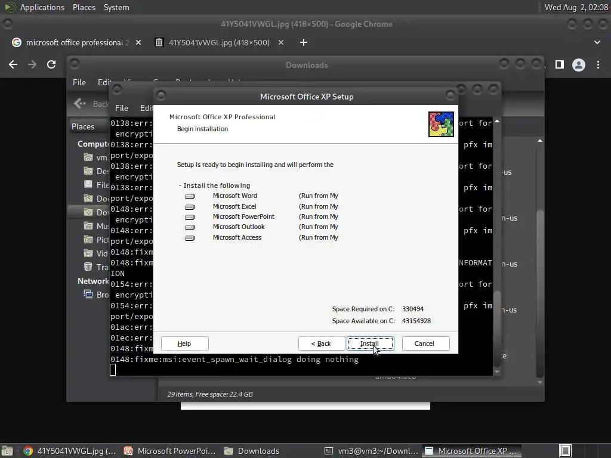This screenshot has height=458, width=611.
Task: Click the drive icon beside Microsoft Excel
Action: click(190, 207)
